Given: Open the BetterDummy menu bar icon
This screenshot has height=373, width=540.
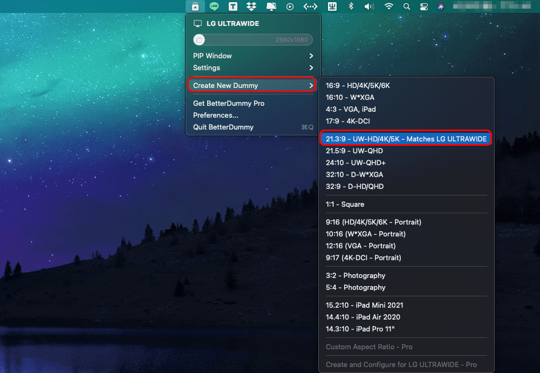Looking at the screenshot, I should click(195, 6).
